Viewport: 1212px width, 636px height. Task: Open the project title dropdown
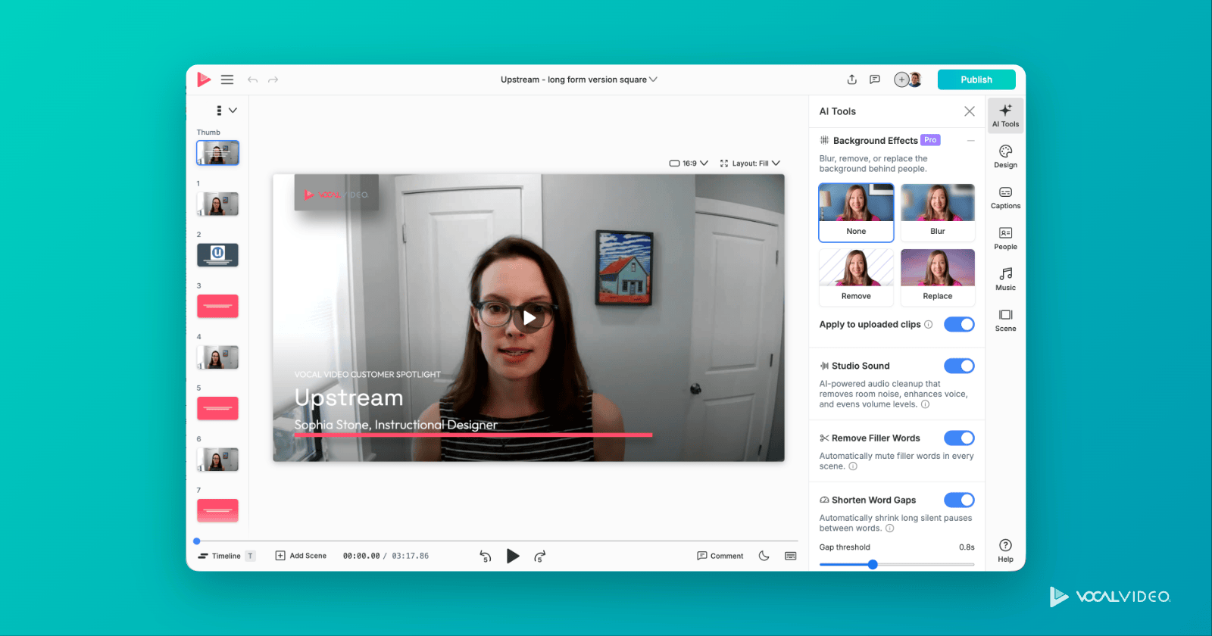click(x=579, y=79)
